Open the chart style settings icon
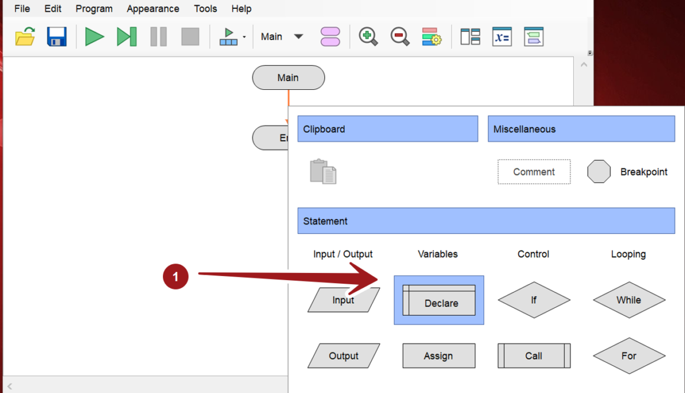 pos(432,37)
